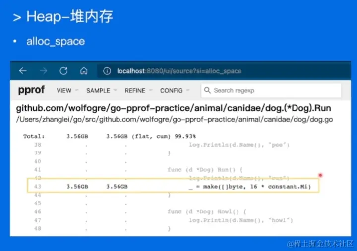Screen dimensions: 357x251
Task: Click the (flat, cum) 99.93% text
Action: coord(164,136)
